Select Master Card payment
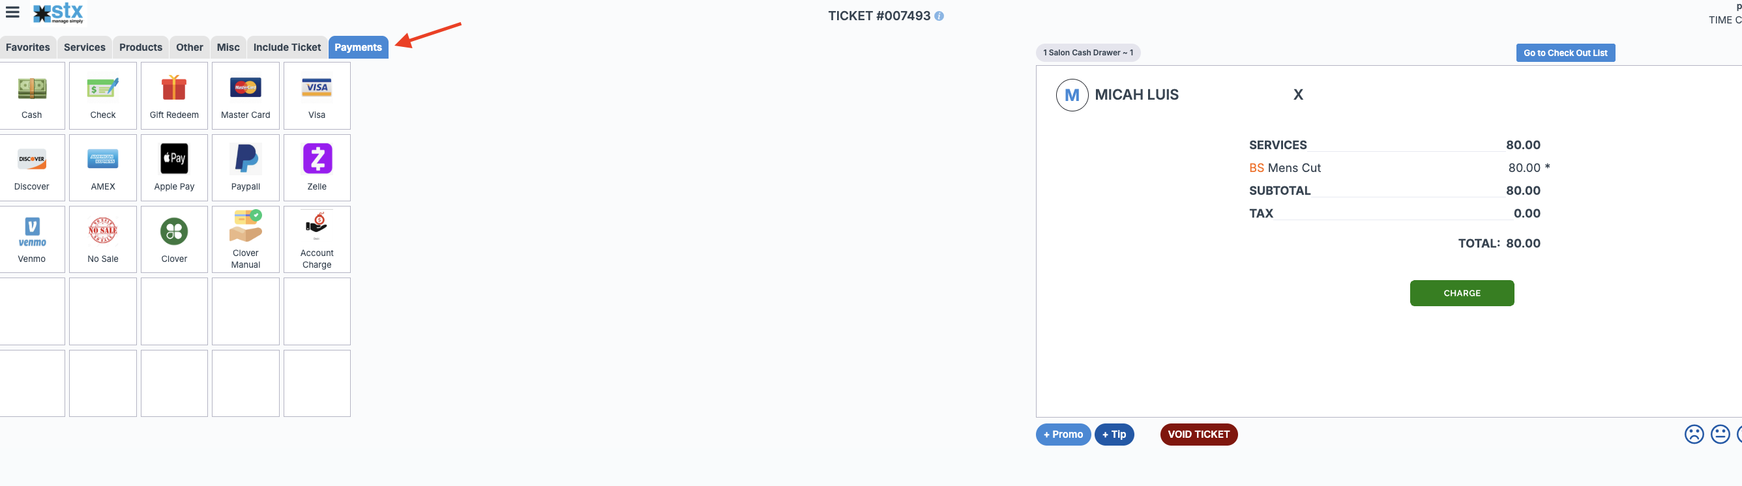This screenshot has height=486, width=1742. pos(246,95)
